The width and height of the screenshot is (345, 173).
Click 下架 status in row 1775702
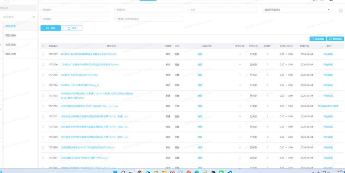tap(177, 106)
